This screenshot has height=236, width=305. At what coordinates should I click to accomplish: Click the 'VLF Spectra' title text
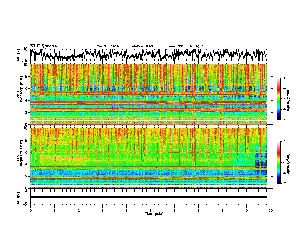point(44,46)
